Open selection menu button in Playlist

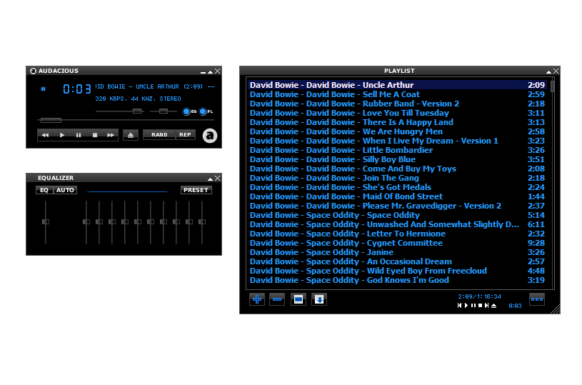298,299
